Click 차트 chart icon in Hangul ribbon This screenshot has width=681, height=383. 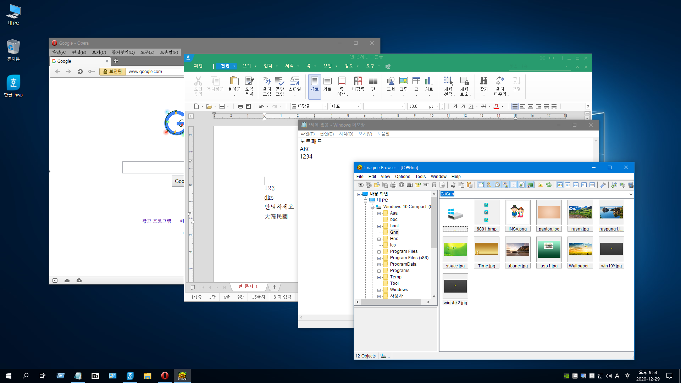pyautogui.click(x=429, y=86)
